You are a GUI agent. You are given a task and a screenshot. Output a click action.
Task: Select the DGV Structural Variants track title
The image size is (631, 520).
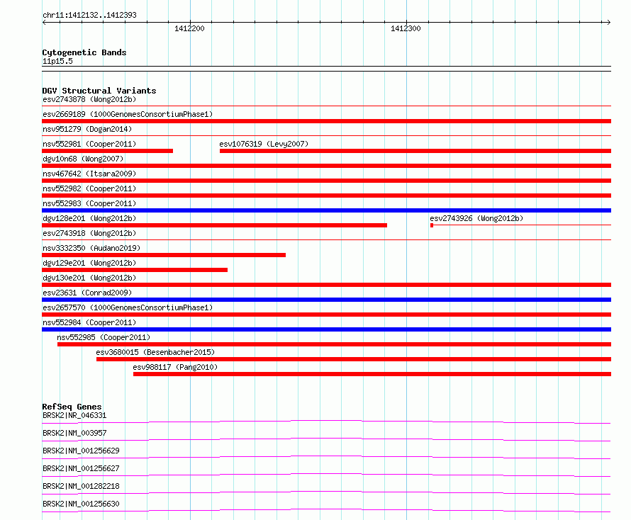click(x=99, y=91)
